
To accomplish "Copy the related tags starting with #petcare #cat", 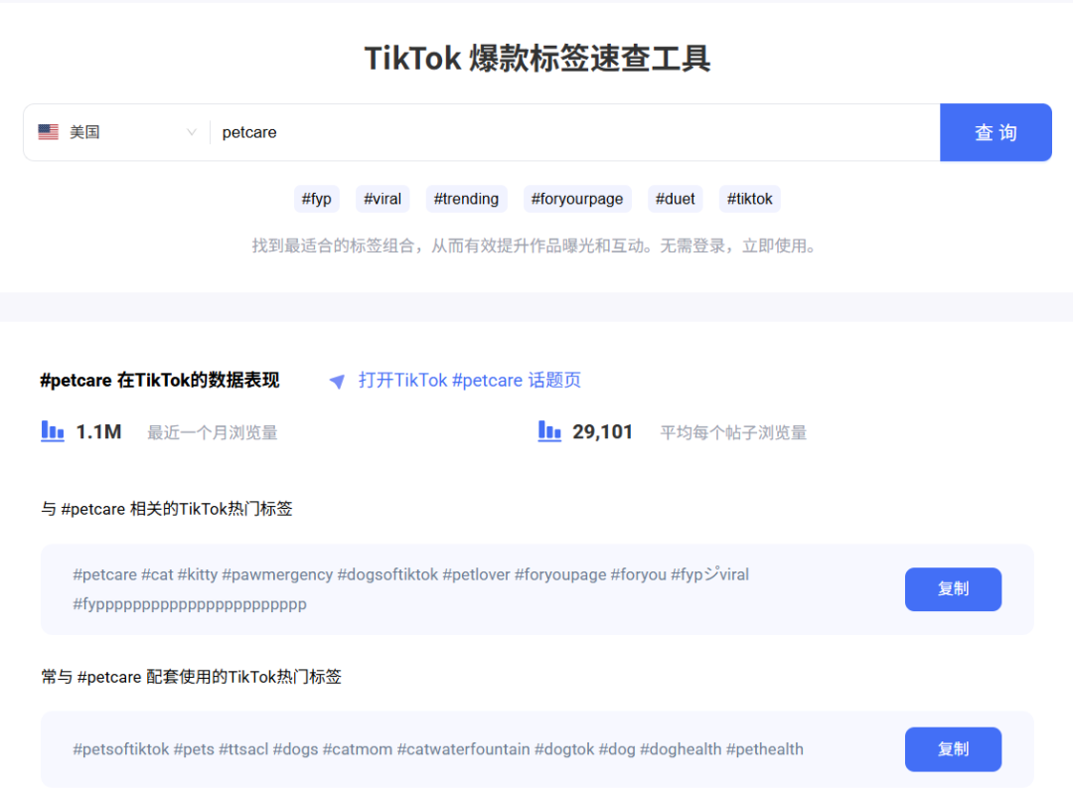I will [x=953, y=588].
